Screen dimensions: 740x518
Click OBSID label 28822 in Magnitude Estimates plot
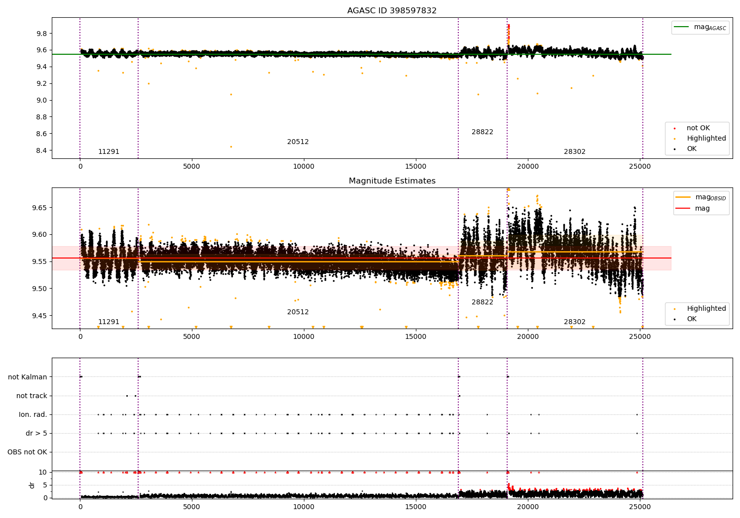(482, 302)
